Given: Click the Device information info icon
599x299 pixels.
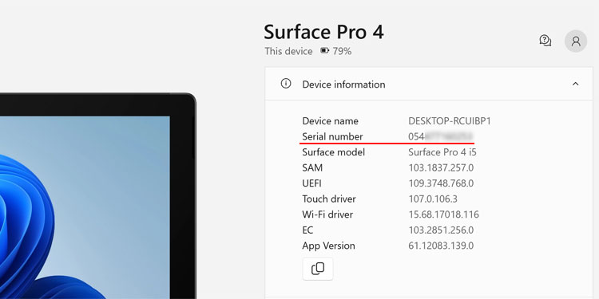Looking at the screenshot, I should (286, 84).
